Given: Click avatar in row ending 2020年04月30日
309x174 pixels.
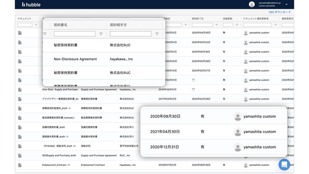Looking at the screenshot, I should click(x=246, y=33).
